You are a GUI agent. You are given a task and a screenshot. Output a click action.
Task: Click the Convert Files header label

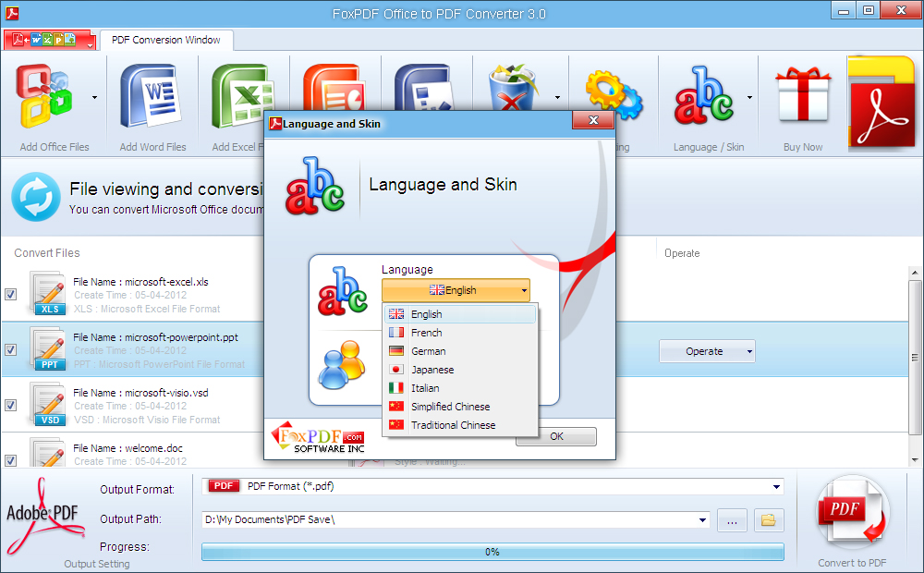(x=47, y=253)
